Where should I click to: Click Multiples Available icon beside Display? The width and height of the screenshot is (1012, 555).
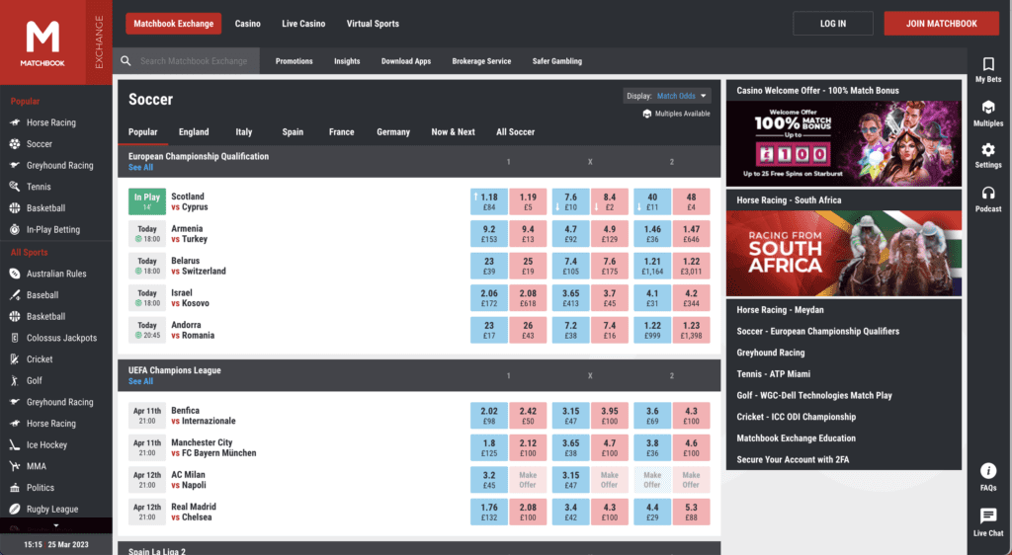pos(646,114)
